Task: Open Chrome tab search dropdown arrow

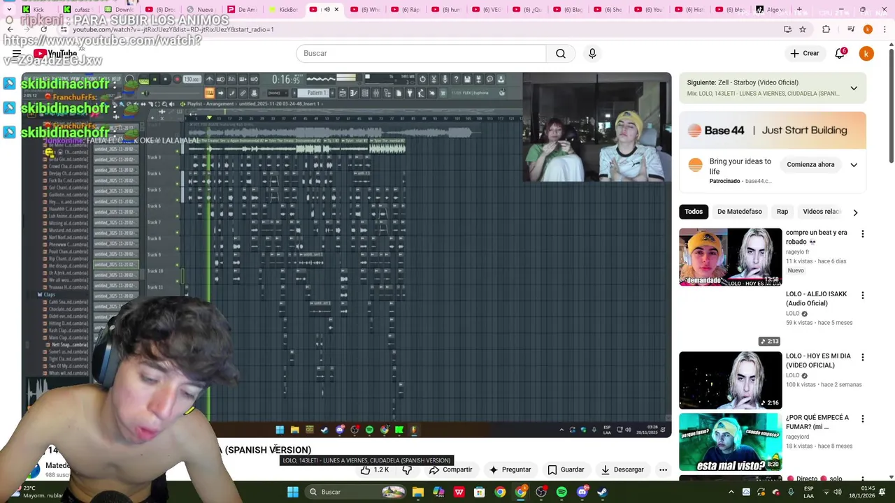Action: pyautogui.click(x=9, y=10)
